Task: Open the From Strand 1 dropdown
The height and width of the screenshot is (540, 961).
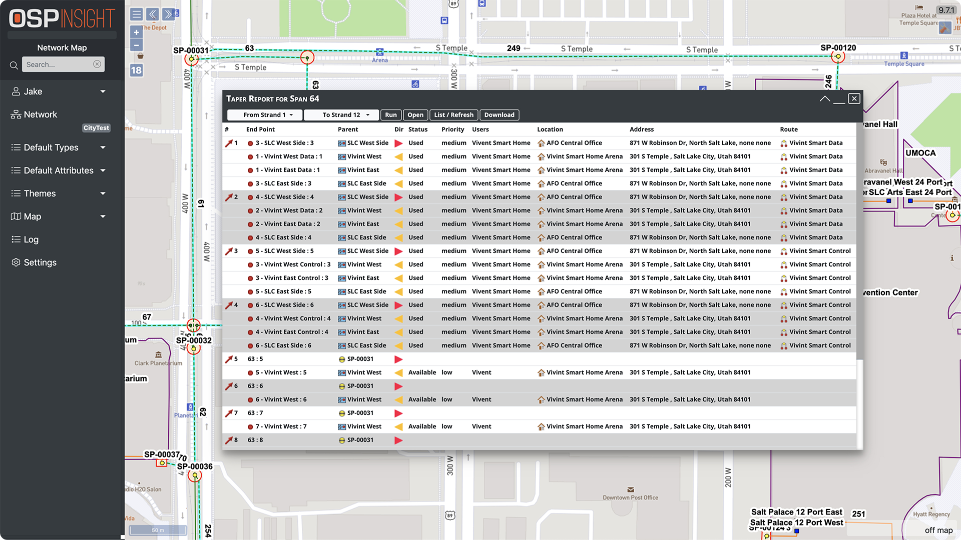Action: (265, 115)
